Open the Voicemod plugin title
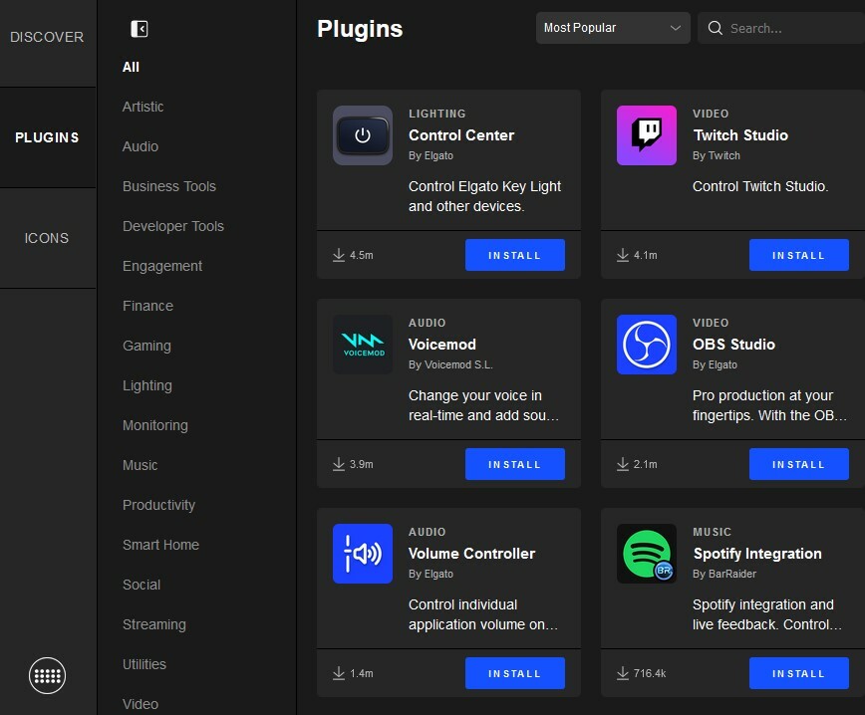 441,345
